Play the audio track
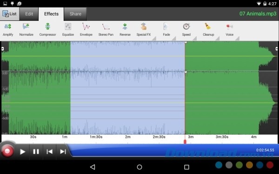Viewport: 279px width, 174px height. coord(22,152)
